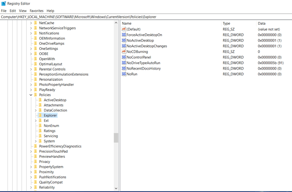Select the NoControlPanel DWORD icon
292x192 pixels.
click(124, 57)
